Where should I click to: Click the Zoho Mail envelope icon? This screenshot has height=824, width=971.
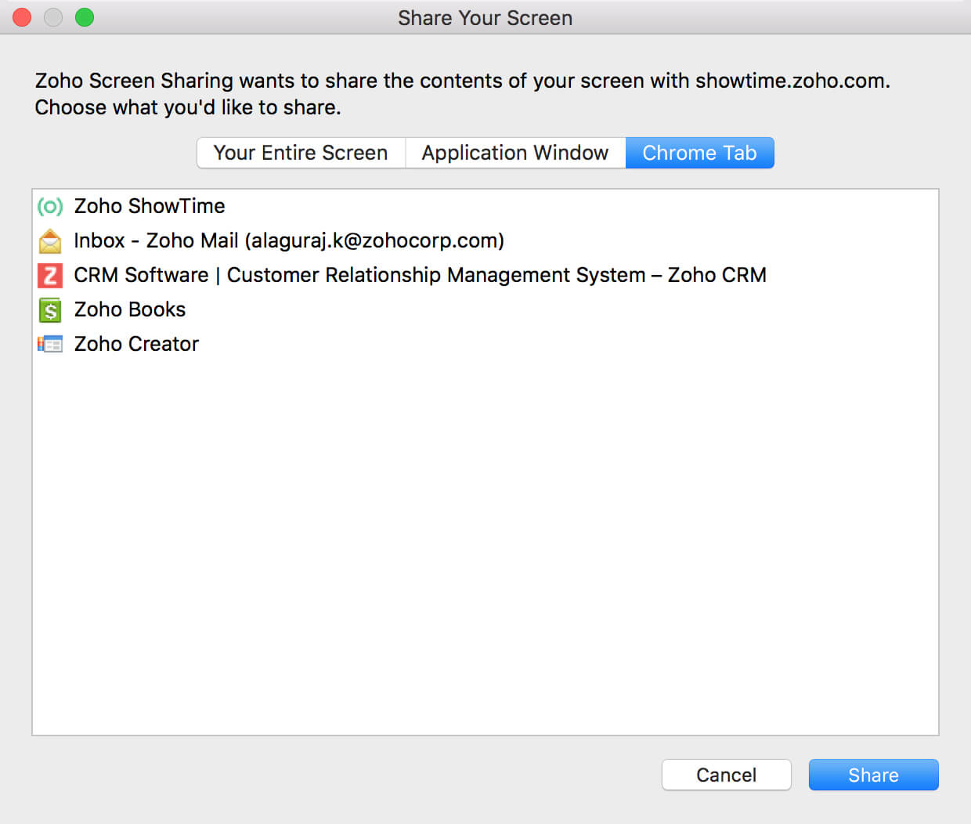tap(50, 241)
